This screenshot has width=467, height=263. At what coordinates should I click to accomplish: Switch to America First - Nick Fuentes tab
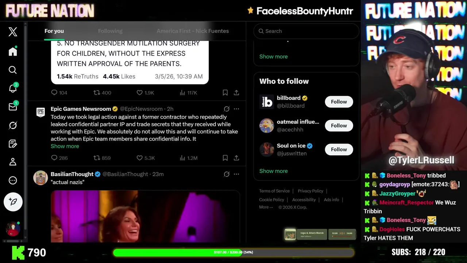tap(193, 31)
